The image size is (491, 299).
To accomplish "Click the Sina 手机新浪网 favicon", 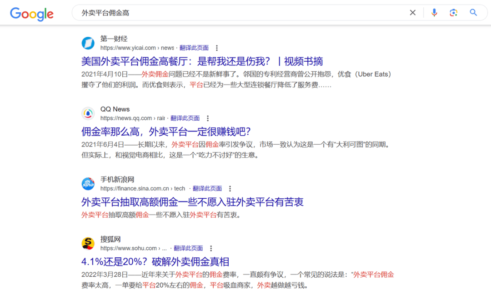I will coord(88,184).
